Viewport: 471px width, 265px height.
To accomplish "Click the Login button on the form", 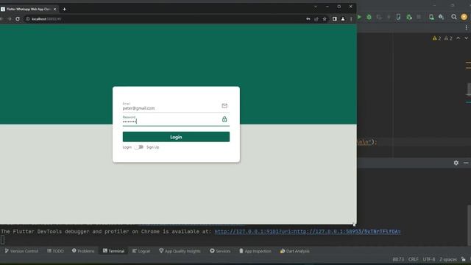I will pos(176,137).
